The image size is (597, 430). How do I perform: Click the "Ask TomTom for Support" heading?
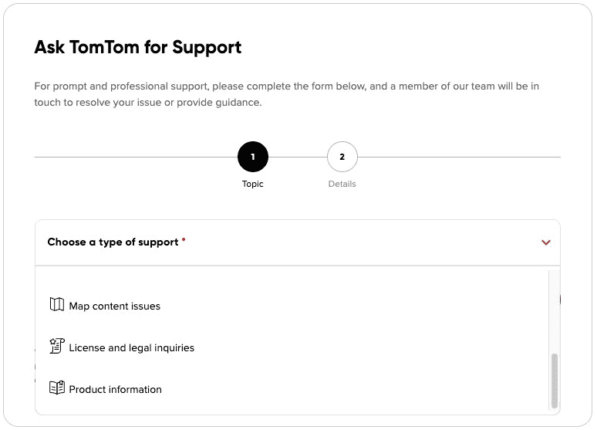tap(138, 47)
